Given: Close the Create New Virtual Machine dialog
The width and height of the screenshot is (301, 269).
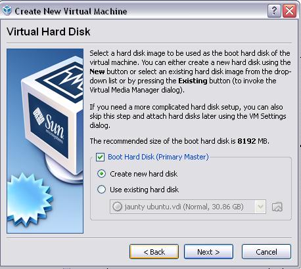Looking at the screenshot, I should 289,10.
